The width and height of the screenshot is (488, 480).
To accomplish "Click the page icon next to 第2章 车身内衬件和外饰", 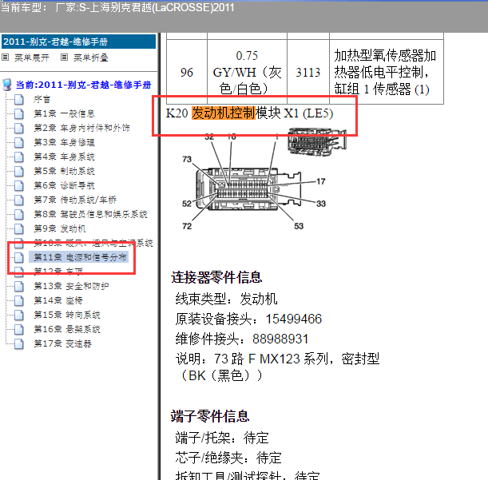I will 19,128.
